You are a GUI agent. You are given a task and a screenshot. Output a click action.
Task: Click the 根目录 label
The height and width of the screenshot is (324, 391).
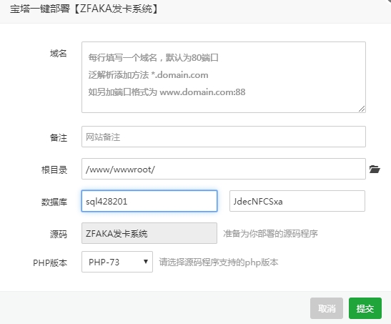click(54, 170)
